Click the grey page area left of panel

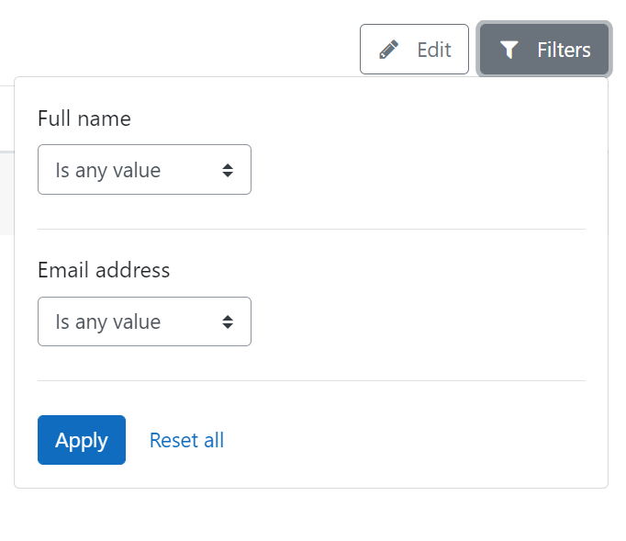coord(6,194)
